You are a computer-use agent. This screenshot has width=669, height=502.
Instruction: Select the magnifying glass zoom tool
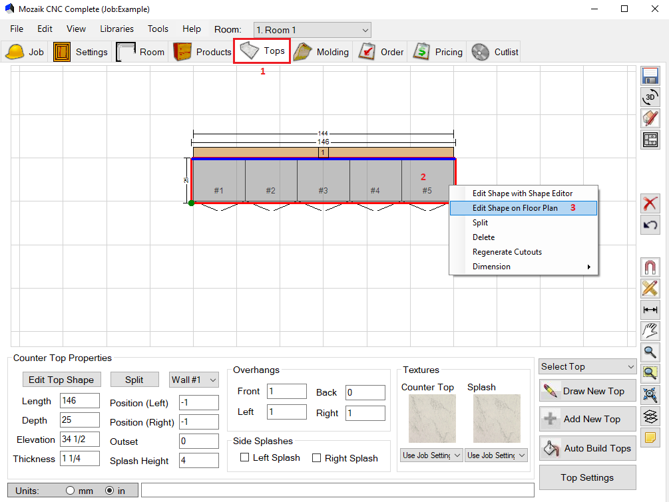(650, 352)
